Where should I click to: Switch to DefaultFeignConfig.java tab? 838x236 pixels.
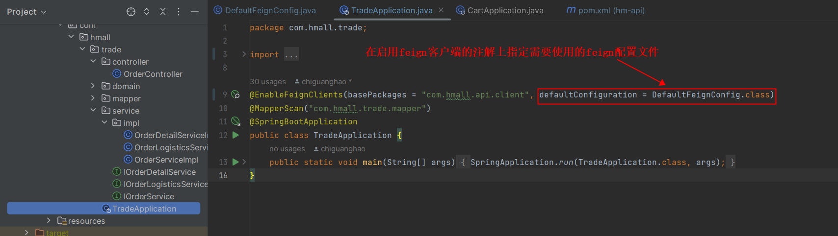click(270, 10)
